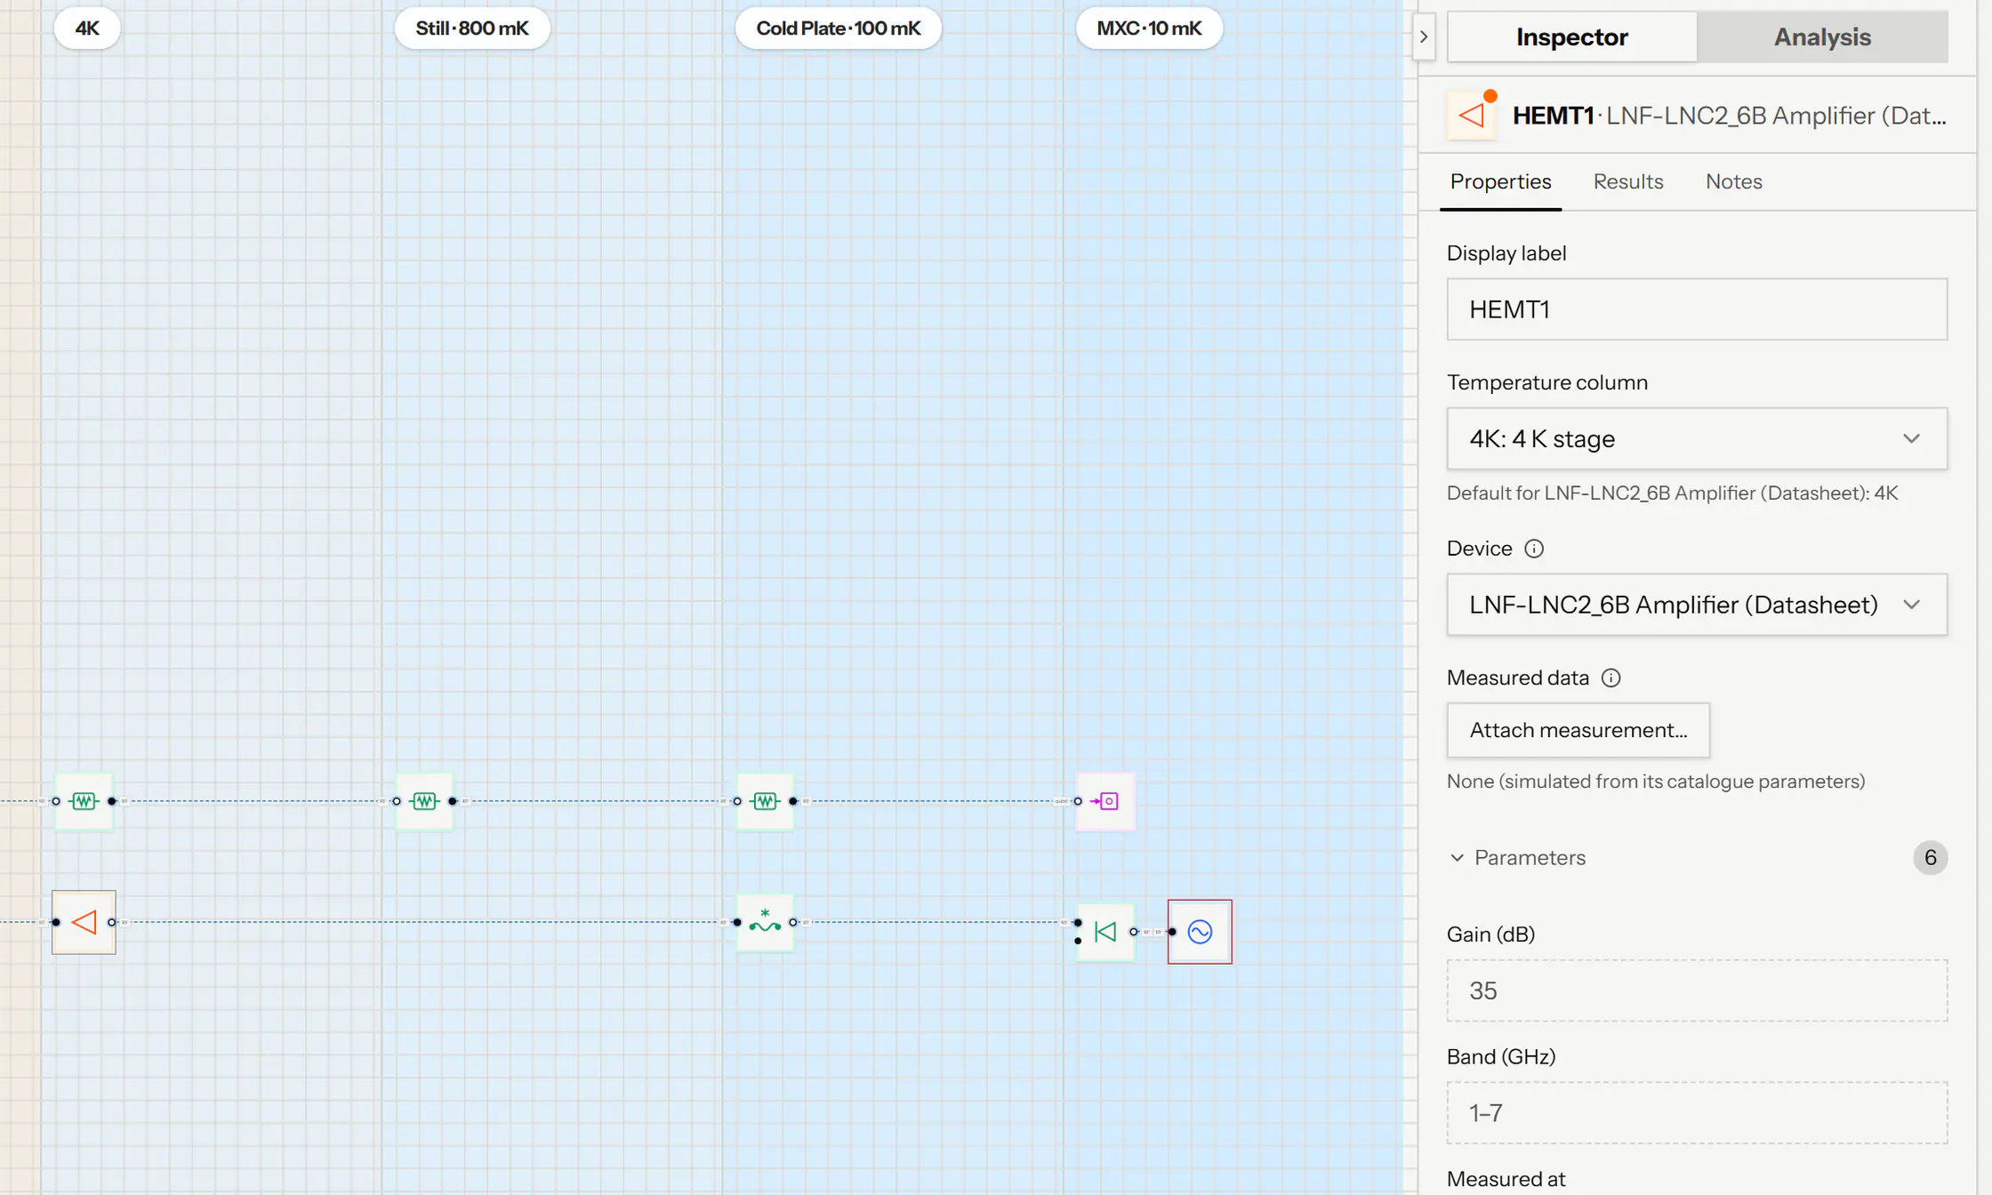Image resolution: width=1992 pixels, height=1195 pixels.
Task: Open the Notes sub-tab
Action: [1733, 181]
